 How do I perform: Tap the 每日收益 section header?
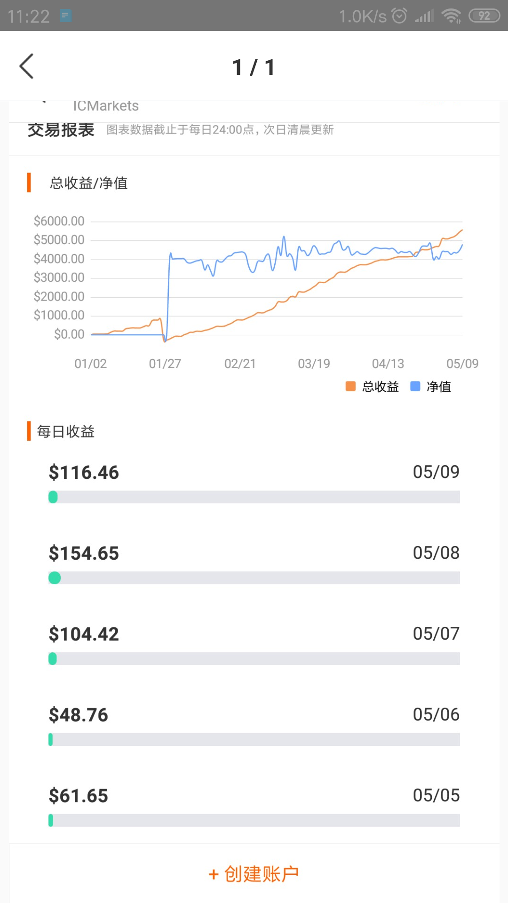point(66,431)
